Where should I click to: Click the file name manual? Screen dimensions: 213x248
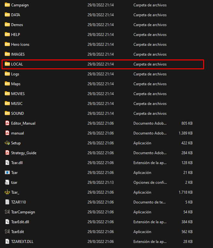pos(18,133)
